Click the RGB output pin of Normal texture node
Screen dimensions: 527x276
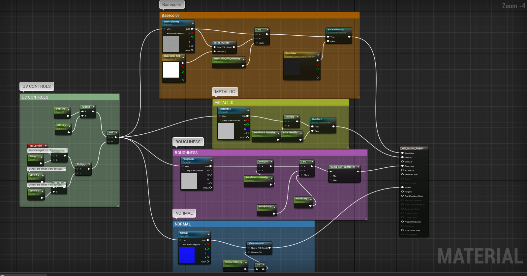(x=208, y=240)
